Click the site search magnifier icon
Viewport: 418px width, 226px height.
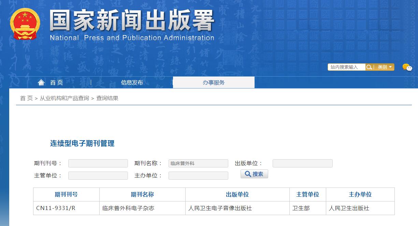tap(369, 67)
